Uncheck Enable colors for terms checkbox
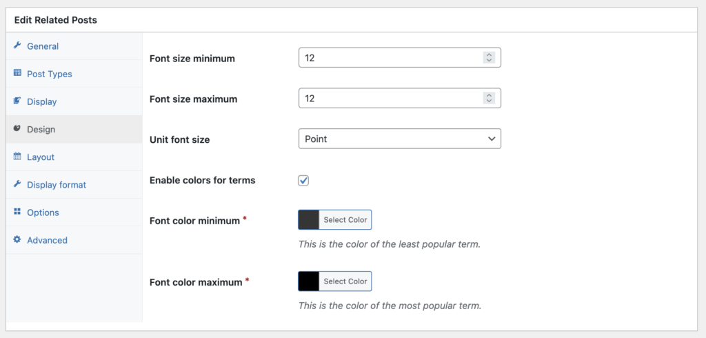This screenshot has width=706, height=338. pyautogui.click(x=303, y=181)
